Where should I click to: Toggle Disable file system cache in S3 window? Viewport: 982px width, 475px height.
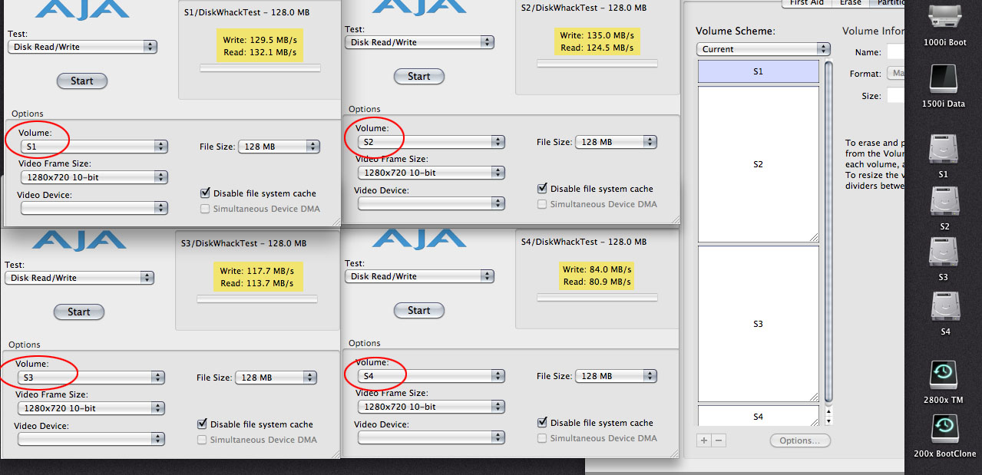[x=203, y=424]
